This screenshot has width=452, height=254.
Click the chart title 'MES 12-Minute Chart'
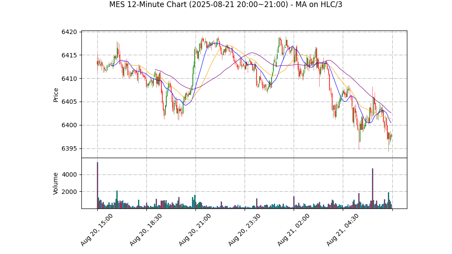[226, 4]
